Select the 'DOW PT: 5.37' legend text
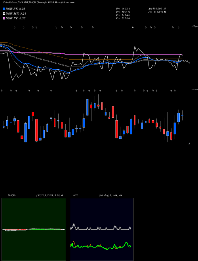The width and height of the screenshot is (198, 261). [15, 18]
